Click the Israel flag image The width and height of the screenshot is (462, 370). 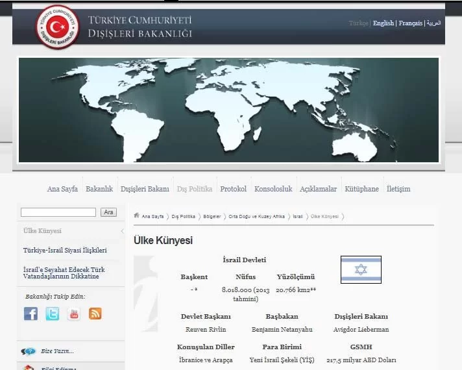[361, 270]
